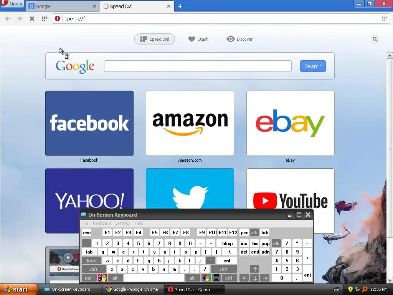Click the blue Search button
Image resolution: width=393 pixels, height=295 pixels.
(313, 66)
